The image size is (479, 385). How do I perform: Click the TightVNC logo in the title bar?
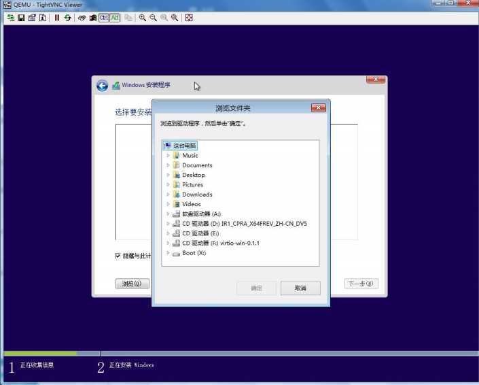click(7, 5)
